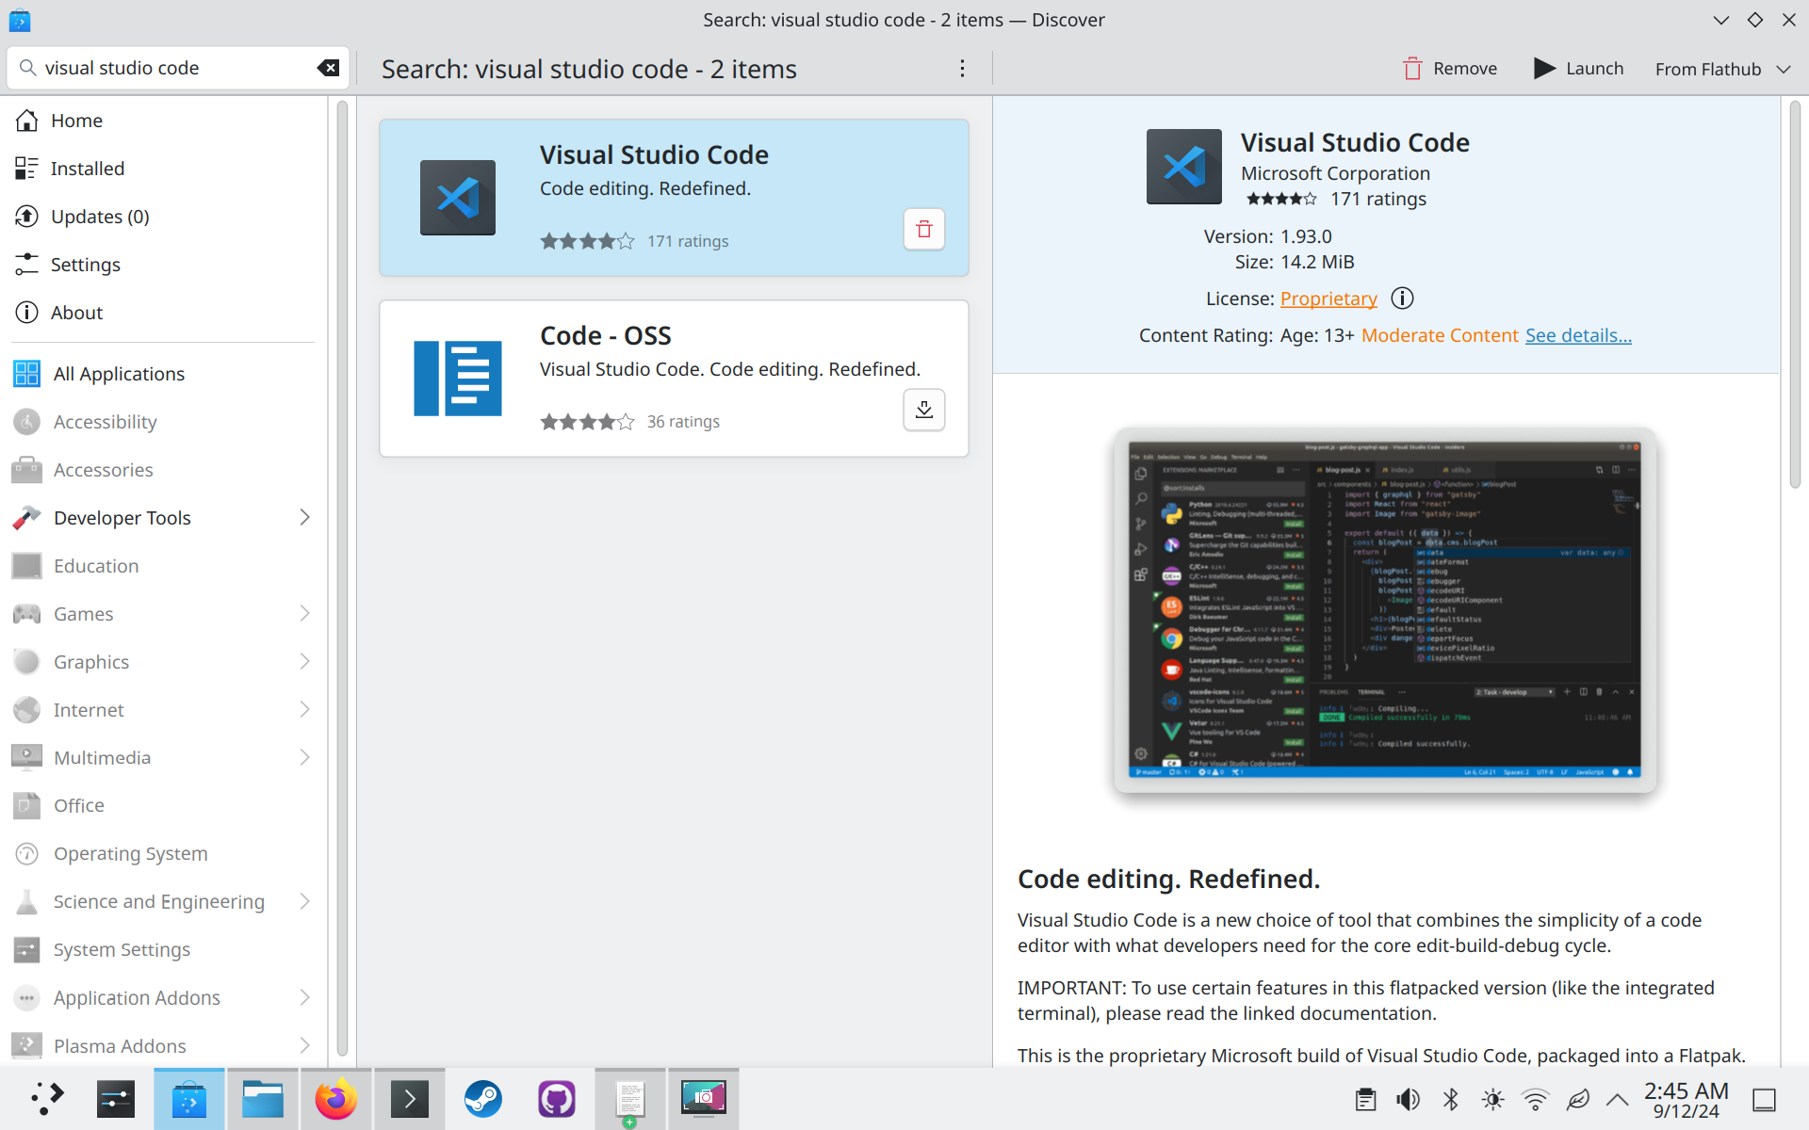1809x1130 pixels.
Task: Expand the Internet category
Action: 304,709
